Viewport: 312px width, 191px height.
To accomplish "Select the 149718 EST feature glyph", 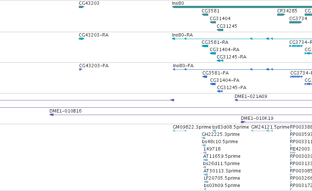I will coord(205,153).
